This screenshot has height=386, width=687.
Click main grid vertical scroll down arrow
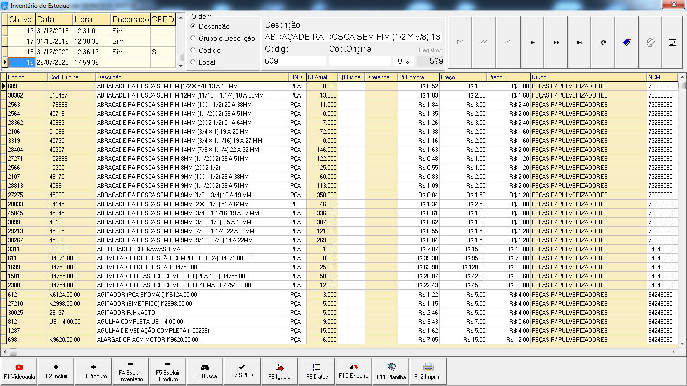(682, 344)
